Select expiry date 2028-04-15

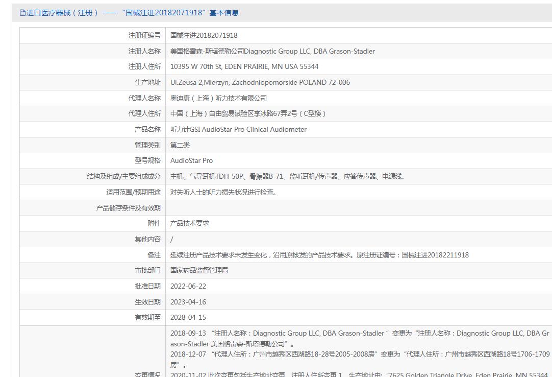(188, 317)
